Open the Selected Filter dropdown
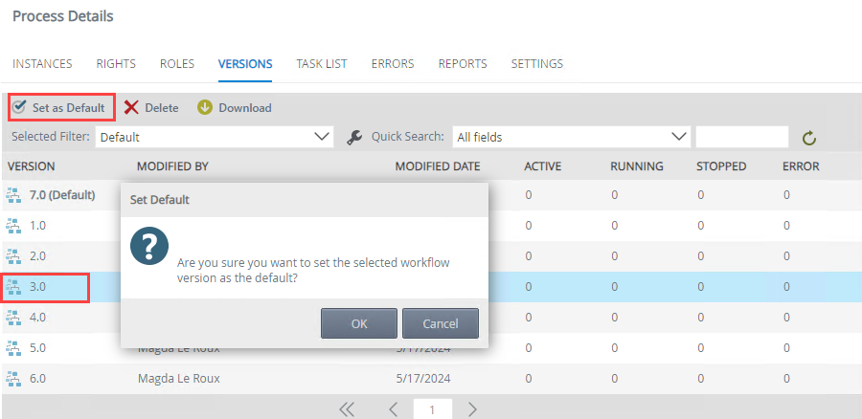This screenshot has width=862, height=419. [x=215, y=138]
